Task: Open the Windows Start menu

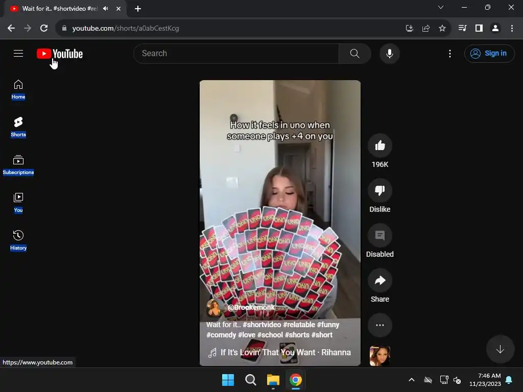Action: (x=228, y=380)
